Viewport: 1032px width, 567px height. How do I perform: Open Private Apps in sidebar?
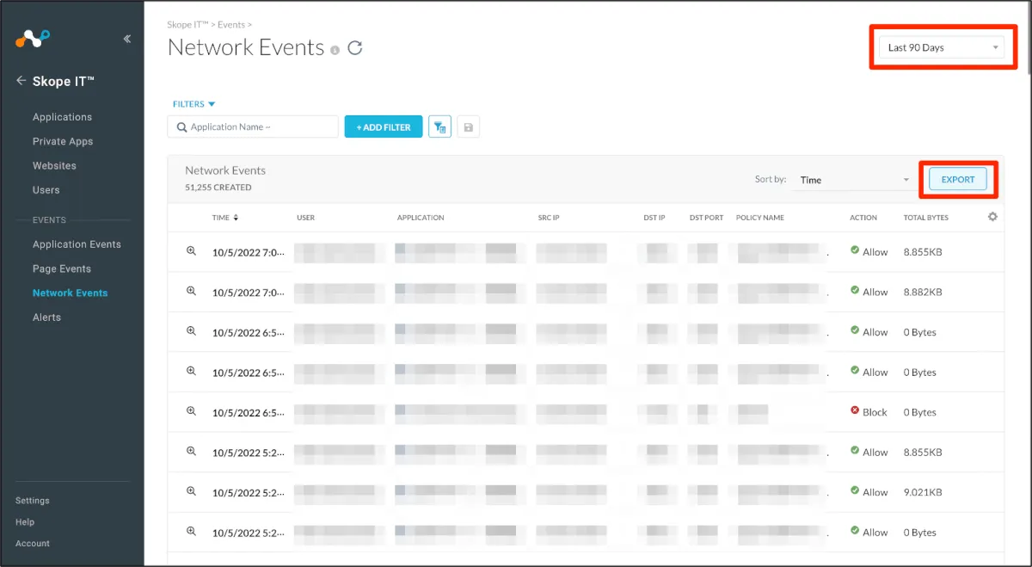pos(63,141)
